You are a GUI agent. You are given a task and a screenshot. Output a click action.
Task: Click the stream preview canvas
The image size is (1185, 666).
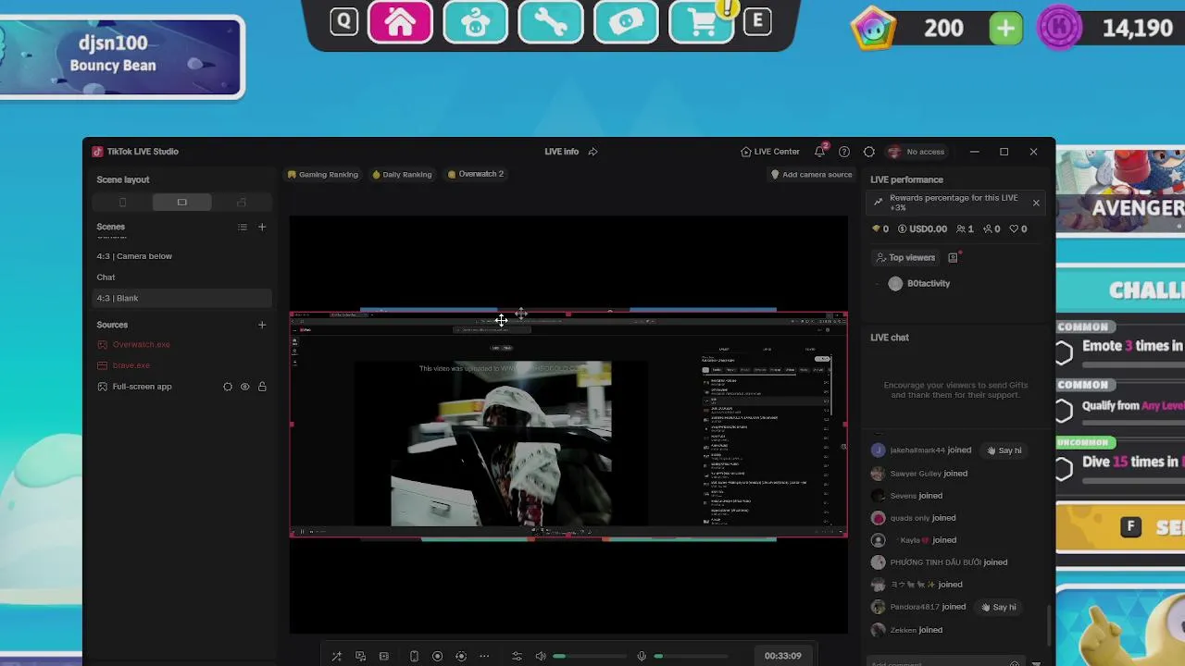pos(568,425)
